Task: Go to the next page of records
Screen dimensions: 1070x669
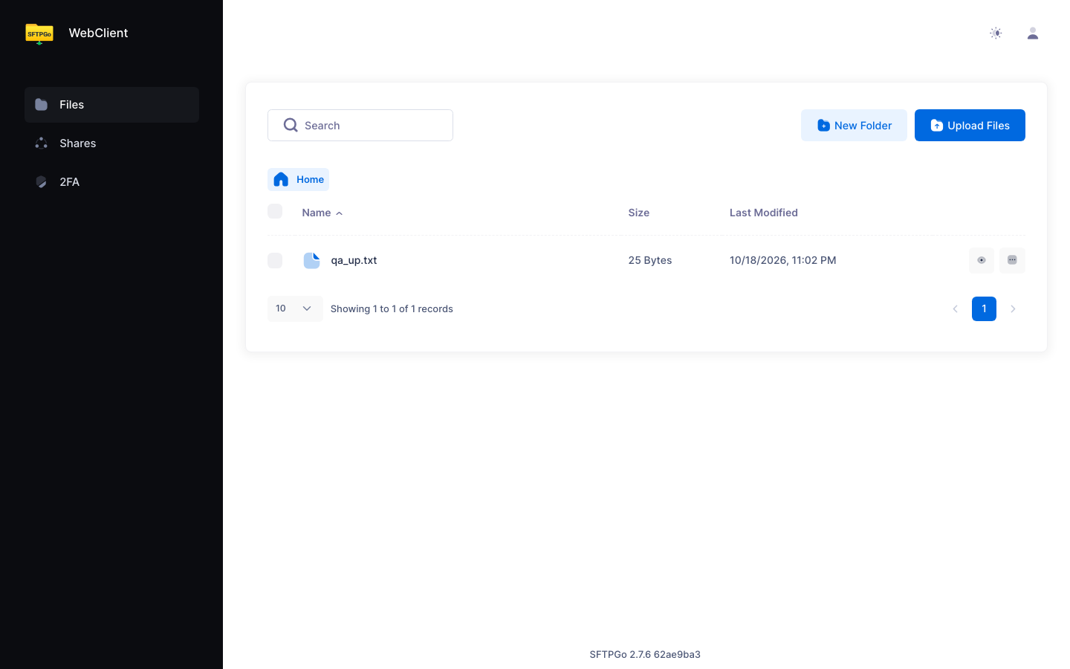Action: (x=1013, y=308)
